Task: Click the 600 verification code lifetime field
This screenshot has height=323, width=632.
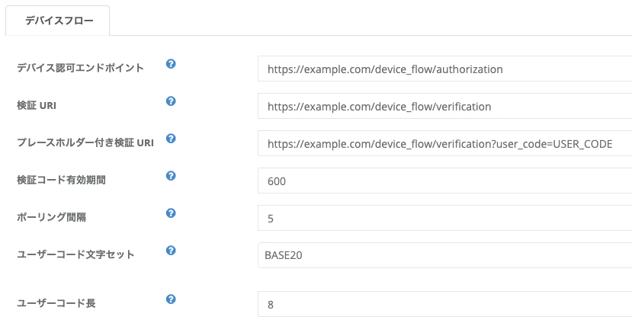Action: (x=445, y=181)
